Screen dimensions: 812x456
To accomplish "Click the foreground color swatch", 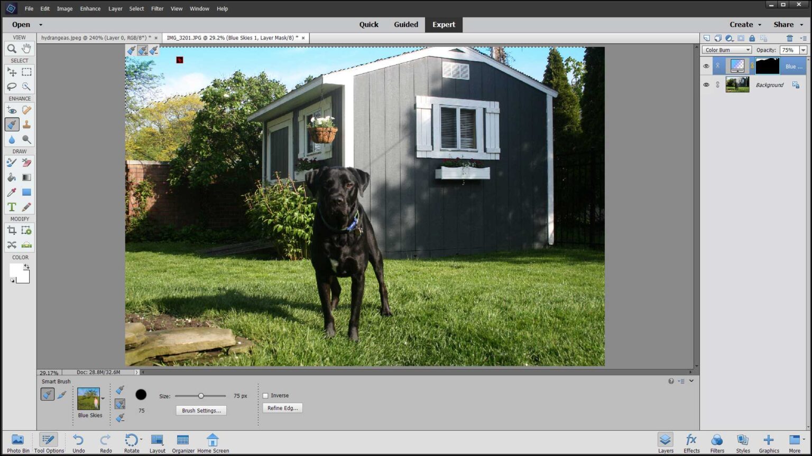I will pos(16,270).
